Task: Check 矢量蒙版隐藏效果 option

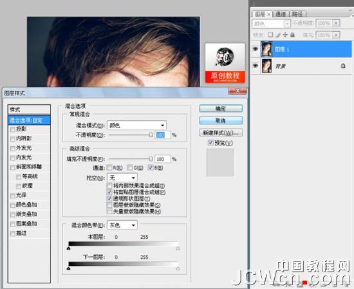Action: coord(109,212)
